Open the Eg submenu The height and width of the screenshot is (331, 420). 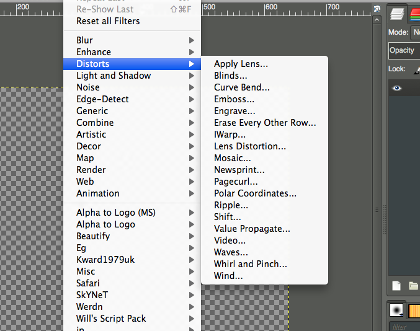pos(132,248)
